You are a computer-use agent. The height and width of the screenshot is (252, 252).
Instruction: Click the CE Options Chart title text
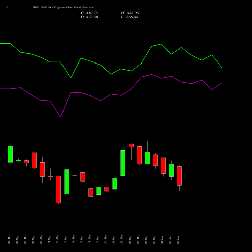pos(63,8)
